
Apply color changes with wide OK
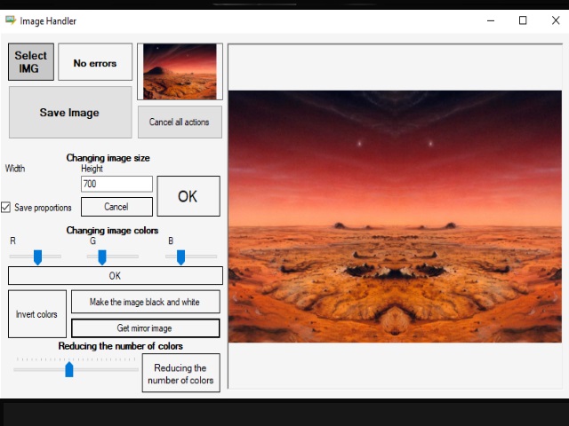(x=116, y=276)
